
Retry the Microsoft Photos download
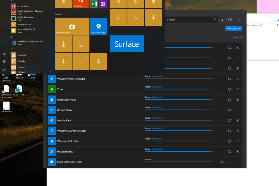(x=230, y=100)
